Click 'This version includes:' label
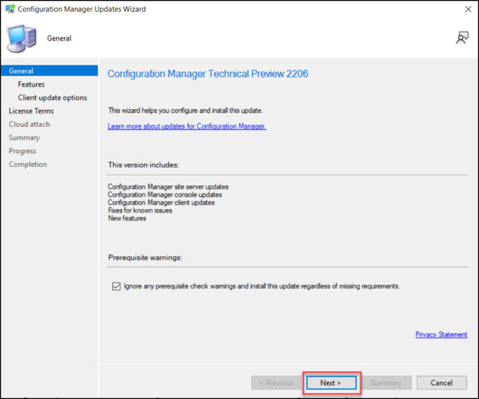The height and width of the screenshot is (399, 479). (x=143, y=165)
